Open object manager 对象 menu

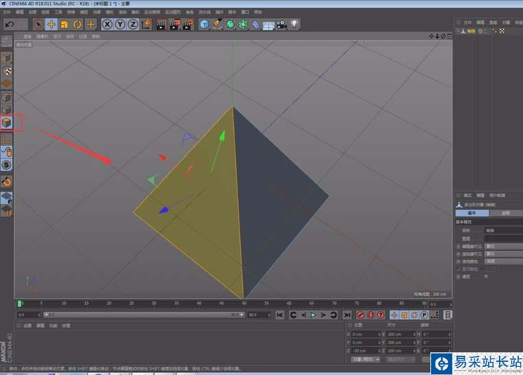point(506,23)
